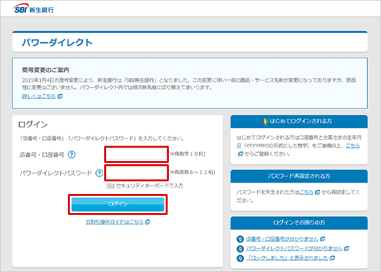This screenshot has width=381, height=272.
Task: Open「ロックしました」と表示されました help link
Action: (x=286, y=258)
